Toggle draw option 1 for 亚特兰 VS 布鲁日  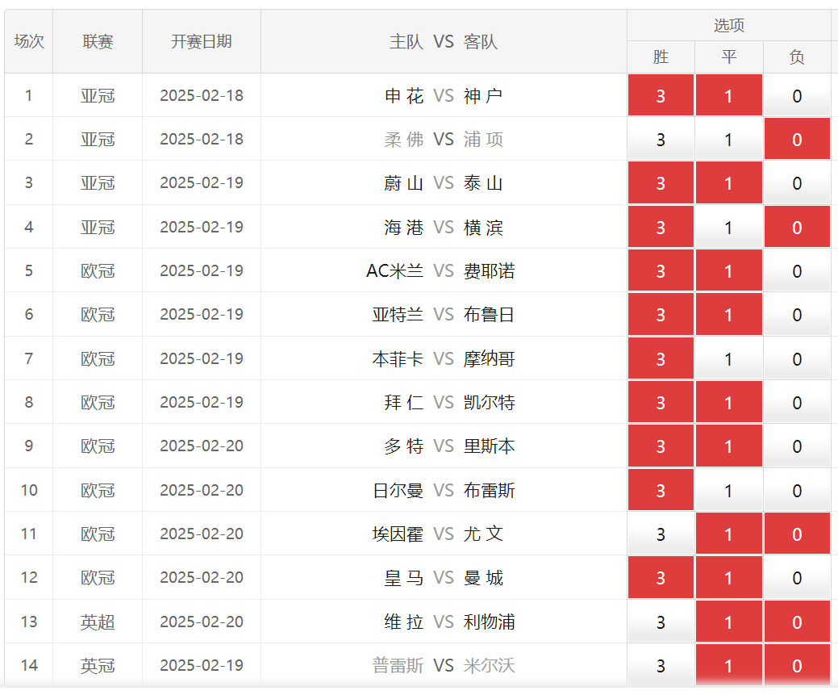click(x=728, y=315)
